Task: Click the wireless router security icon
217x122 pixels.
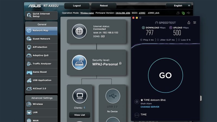Action: click(x=79, y=62)
